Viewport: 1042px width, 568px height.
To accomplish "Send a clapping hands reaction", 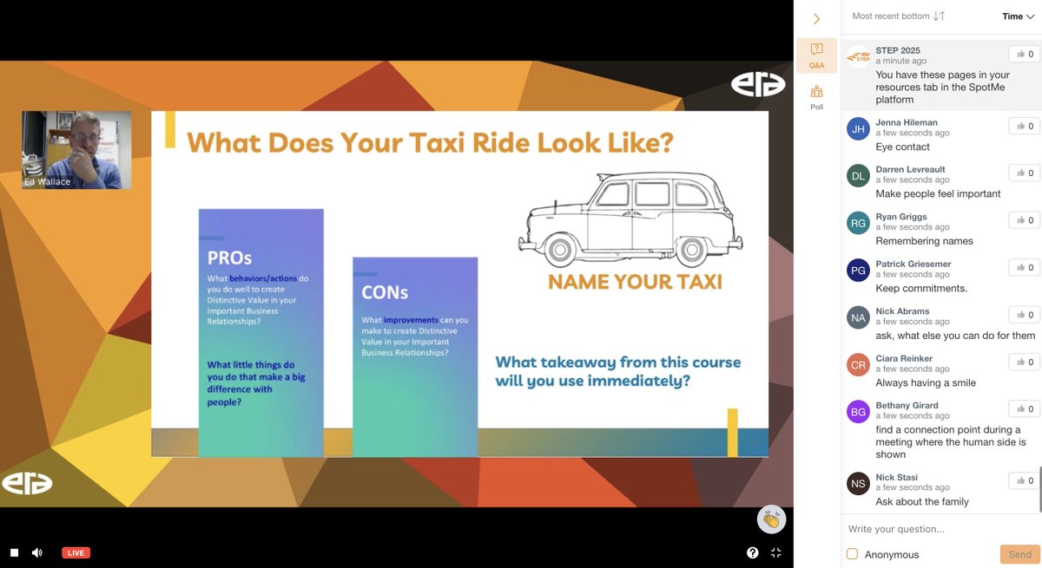I will point(772,519).
